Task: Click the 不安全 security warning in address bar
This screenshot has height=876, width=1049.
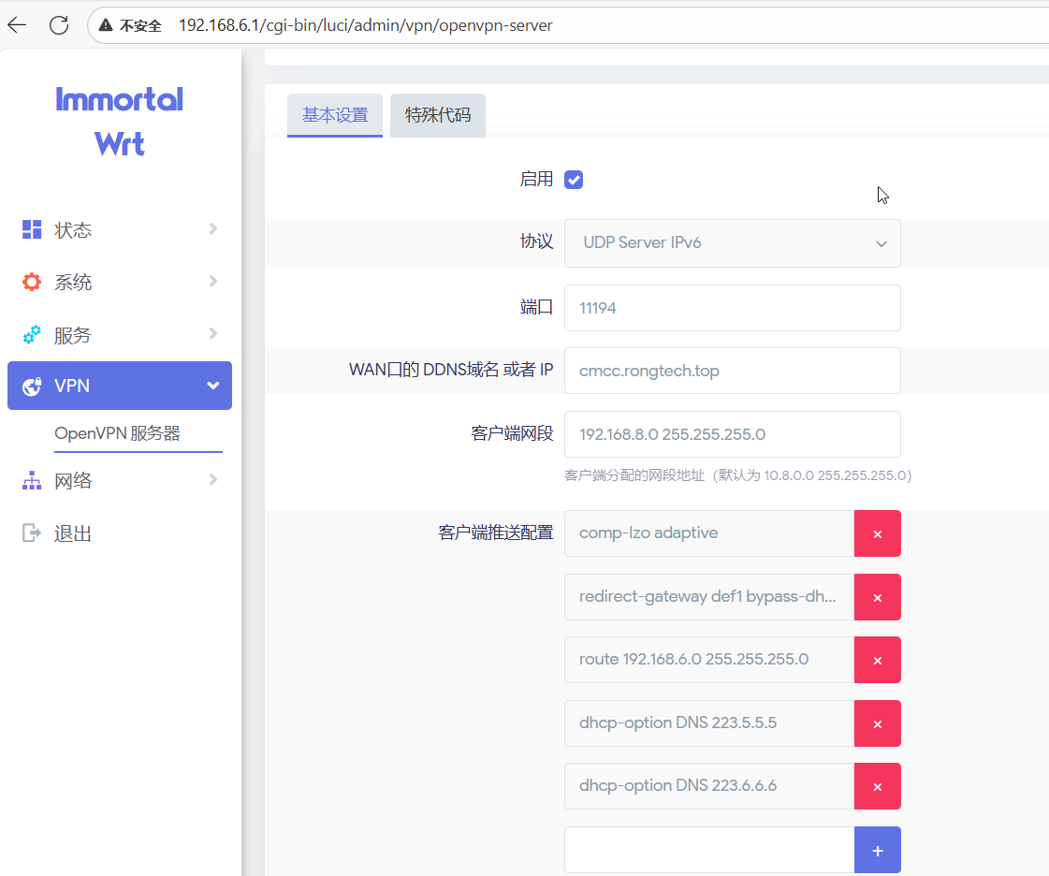Action: [131, 26]
